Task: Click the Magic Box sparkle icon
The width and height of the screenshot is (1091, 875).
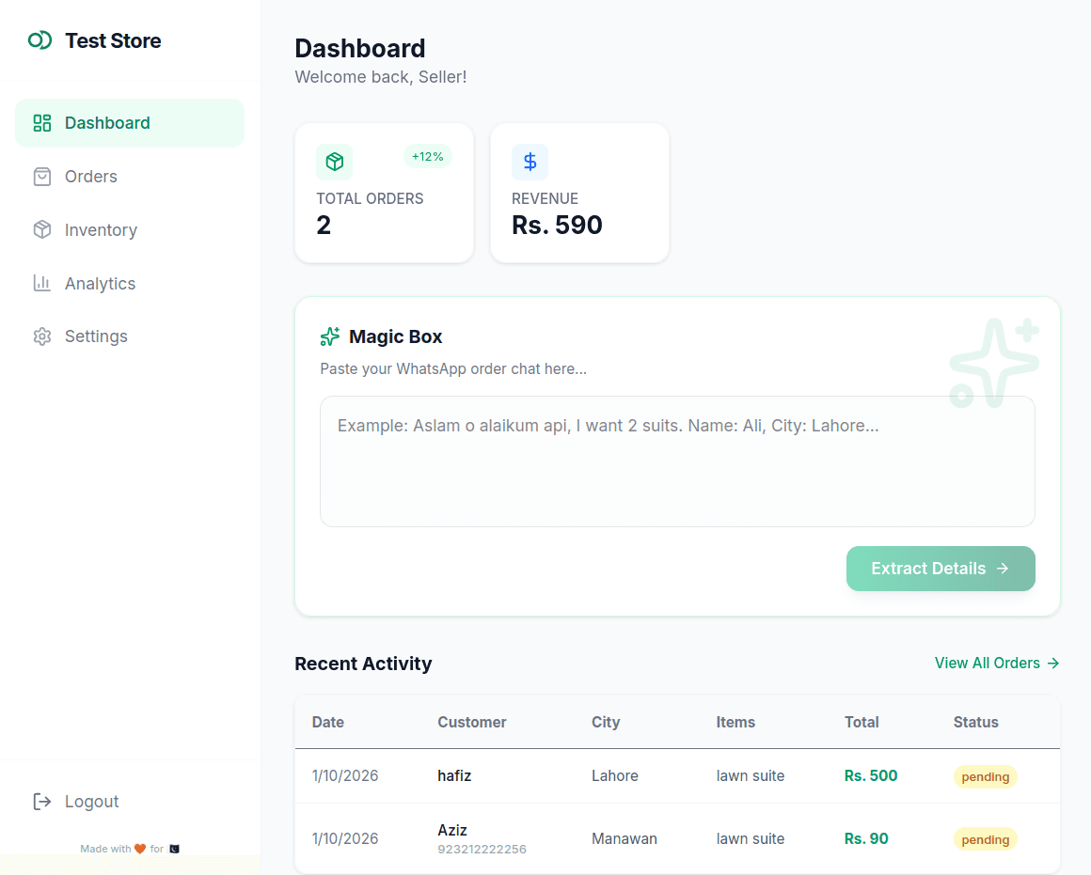Action: click(x=329, y=336)
